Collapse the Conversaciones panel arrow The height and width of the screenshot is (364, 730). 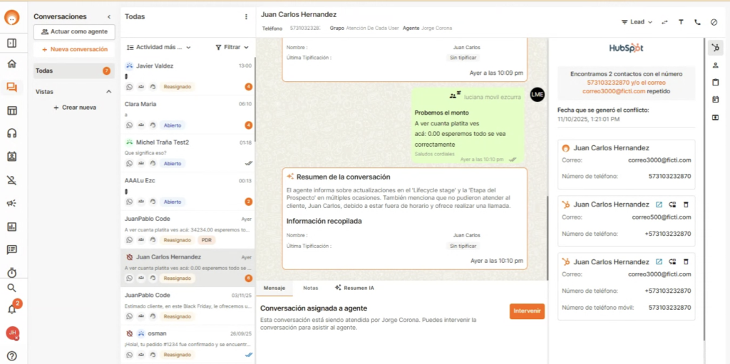109,17
